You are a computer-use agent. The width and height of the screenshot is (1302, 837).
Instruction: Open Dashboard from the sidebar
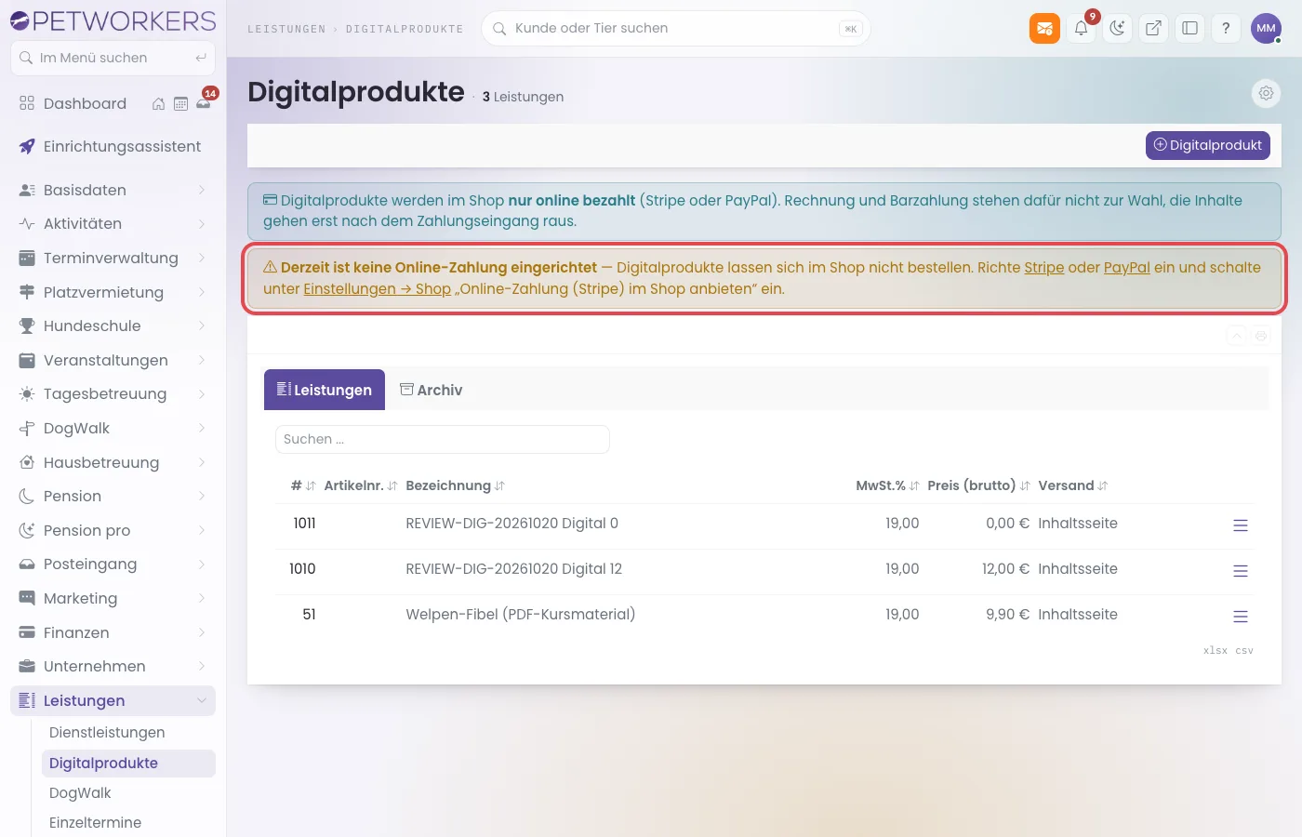tap(85, 103)
